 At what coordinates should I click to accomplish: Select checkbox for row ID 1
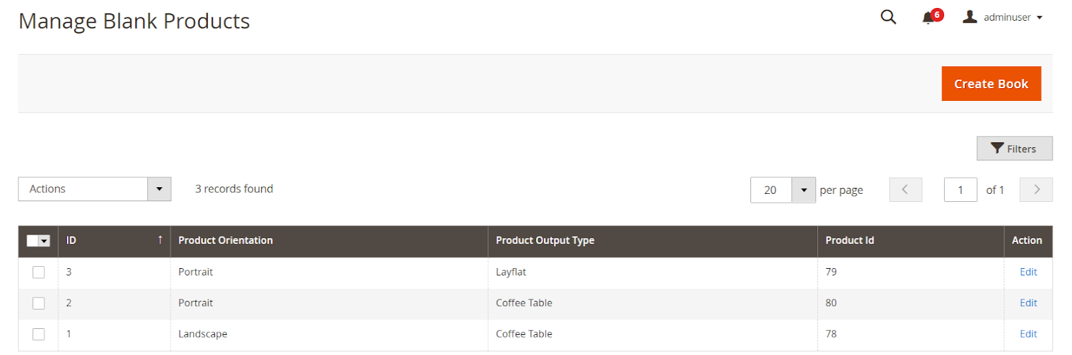coord(39,334)
